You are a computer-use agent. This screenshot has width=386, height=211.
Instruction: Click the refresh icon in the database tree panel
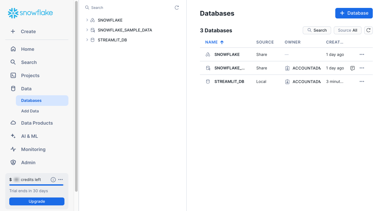[x=176, y=7]
